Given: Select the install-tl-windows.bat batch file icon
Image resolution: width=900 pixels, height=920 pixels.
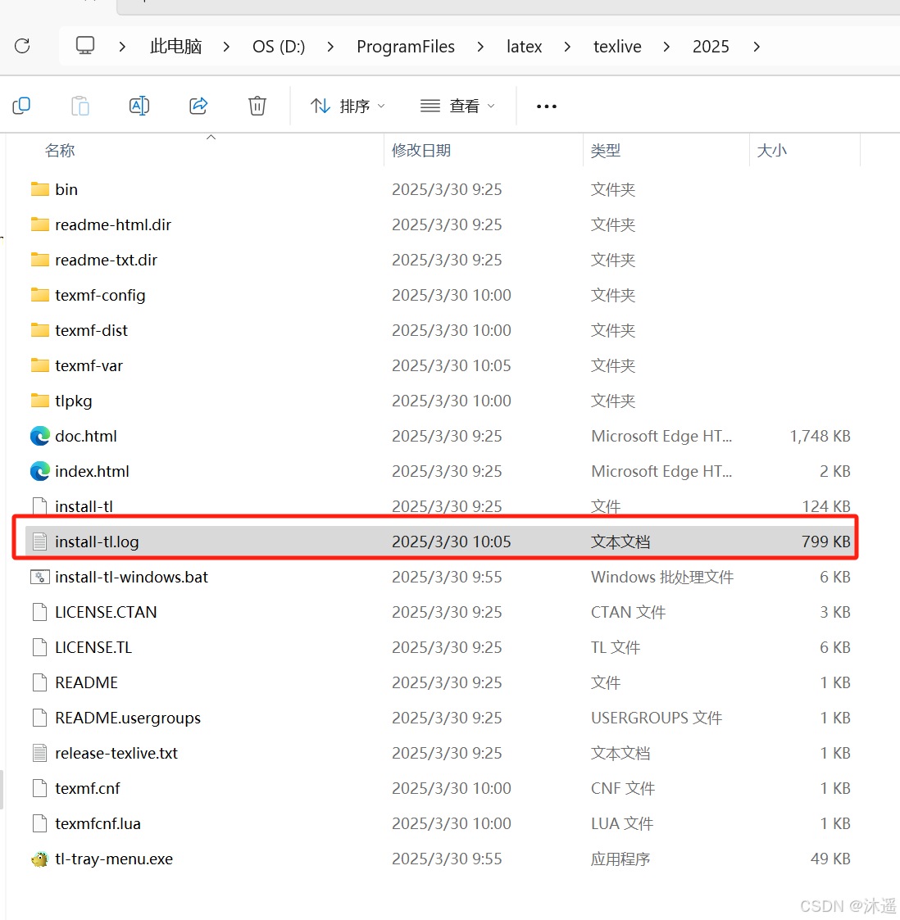Looking at the screenshot, I should click(40, 577).
